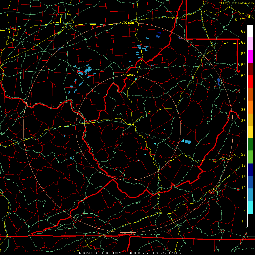Select the maroon legend color band
255x255 pixels.
point(250,69)
